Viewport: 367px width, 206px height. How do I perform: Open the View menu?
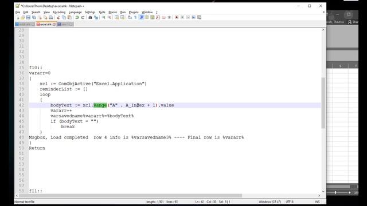[x=46, y=12]
